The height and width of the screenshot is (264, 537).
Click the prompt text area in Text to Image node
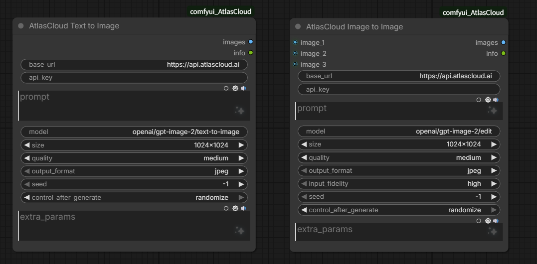pos(134,106)
